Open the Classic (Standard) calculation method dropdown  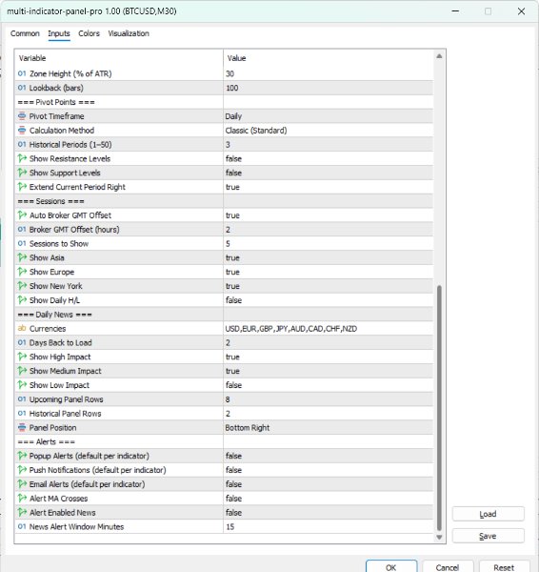329,131
